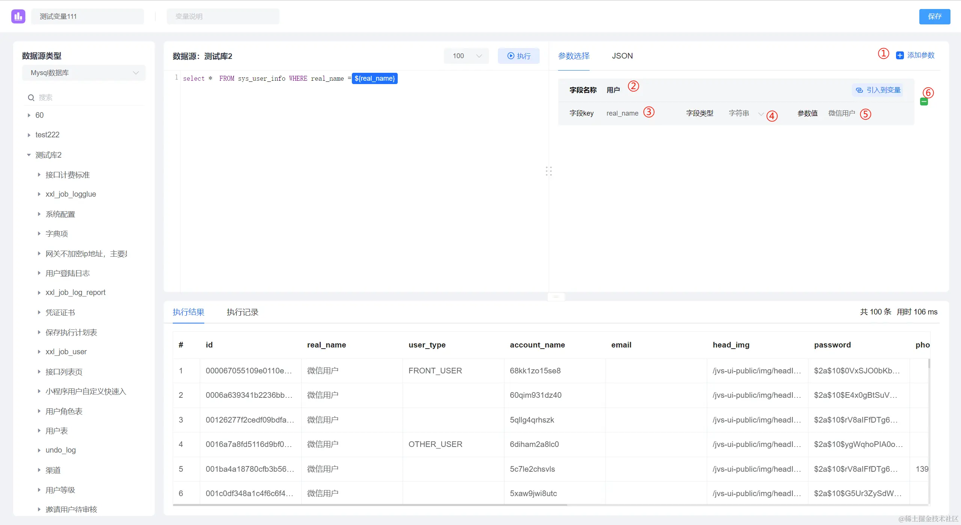Click the vertical panel drag handle dots
Screen dimensions: 961x525
tap(549, 171)
